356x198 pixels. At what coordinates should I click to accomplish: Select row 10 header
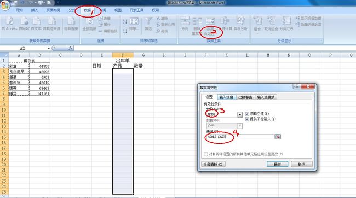click(x=4, y=110)
